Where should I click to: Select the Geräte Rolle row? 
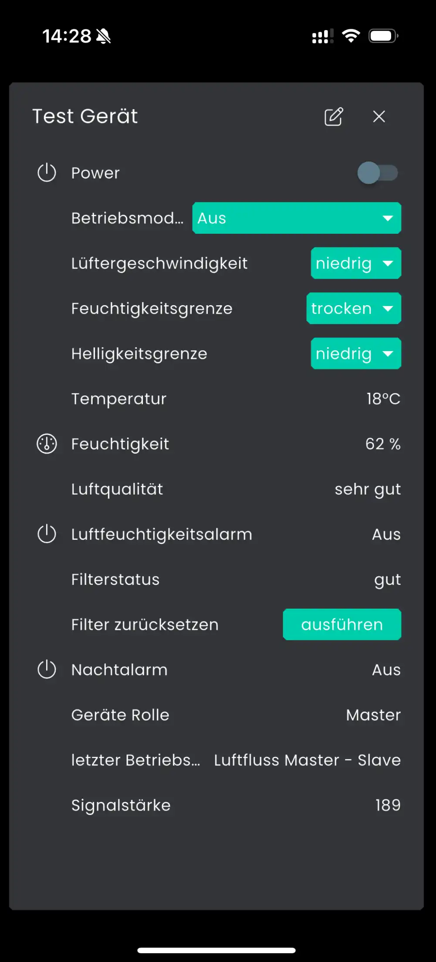pyautogui.click(x=235, y=715)
